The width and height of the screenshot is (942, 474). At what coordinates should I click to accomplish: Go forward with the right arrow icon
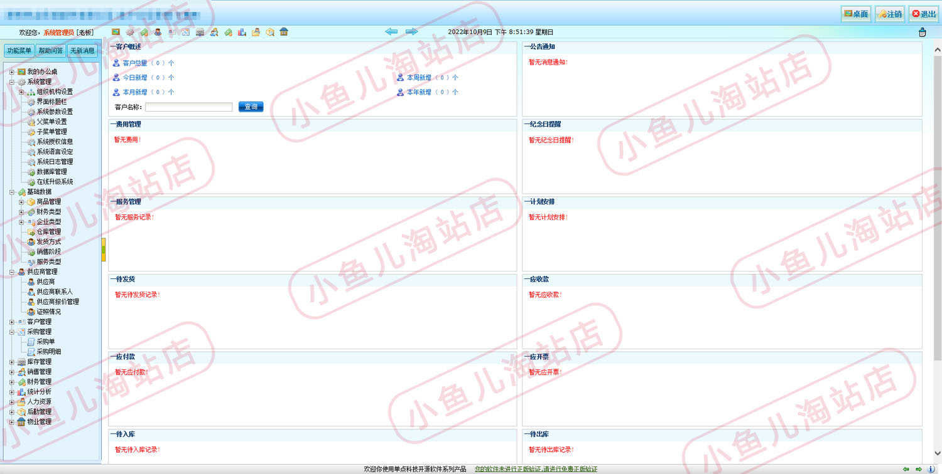(x=411, y=31)
